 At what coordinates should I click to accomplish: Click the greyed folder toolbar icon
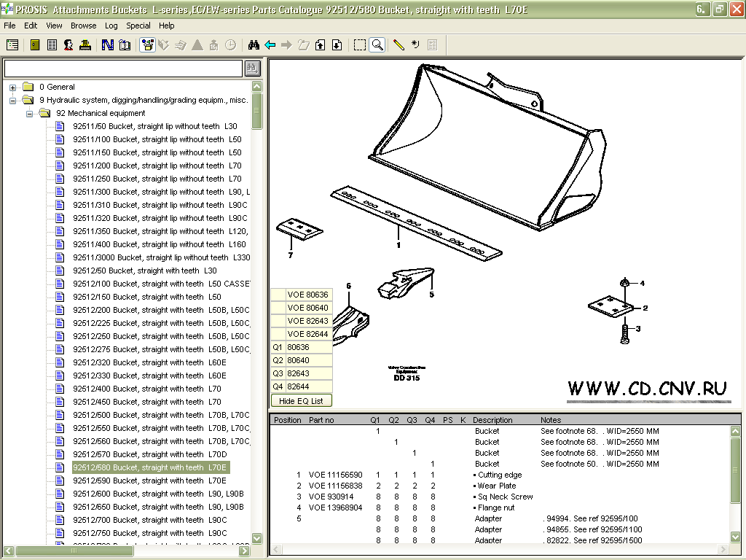(x=304, y=45)
